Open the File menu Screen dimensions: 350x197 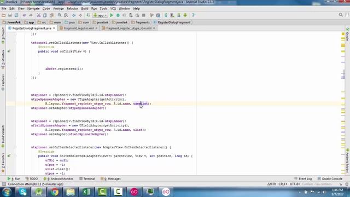4,9
